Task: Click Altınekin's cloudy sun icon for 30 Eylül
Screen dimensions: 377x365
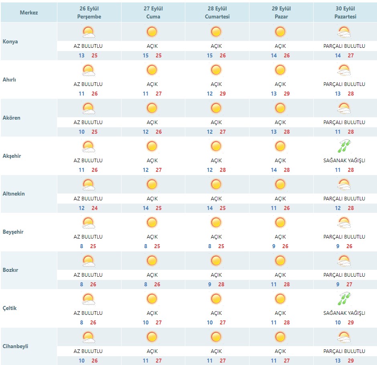Action: (344, 185)
